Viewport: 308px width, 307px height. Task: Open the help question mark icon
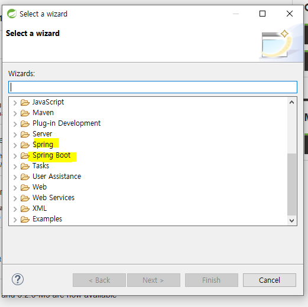click(x=18, y=279)
